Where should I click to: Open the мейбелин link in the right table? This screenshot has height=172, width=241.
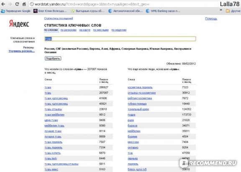(134, 131)
